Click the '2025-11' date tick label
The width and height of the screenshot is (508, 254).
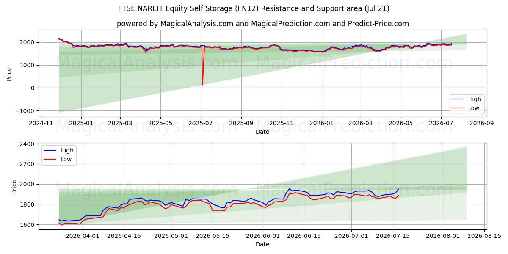pyautogui.click(x=282, y=124)
